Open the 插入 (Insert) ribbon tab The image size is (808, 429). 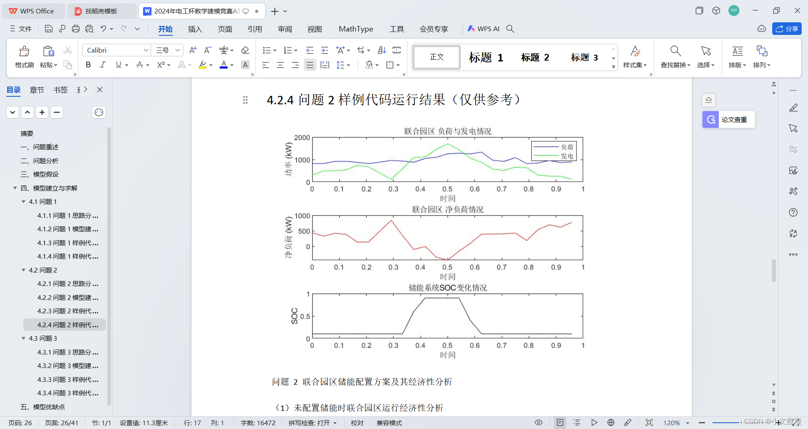[195, 29]
